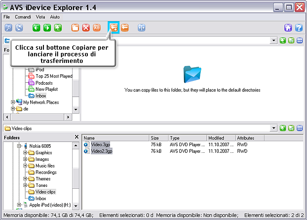Image resolution: width=307 pixels, height=220 pixels.
Task: Select the iPod tree item
Action: pyautogui.click(x=40, y=70)
